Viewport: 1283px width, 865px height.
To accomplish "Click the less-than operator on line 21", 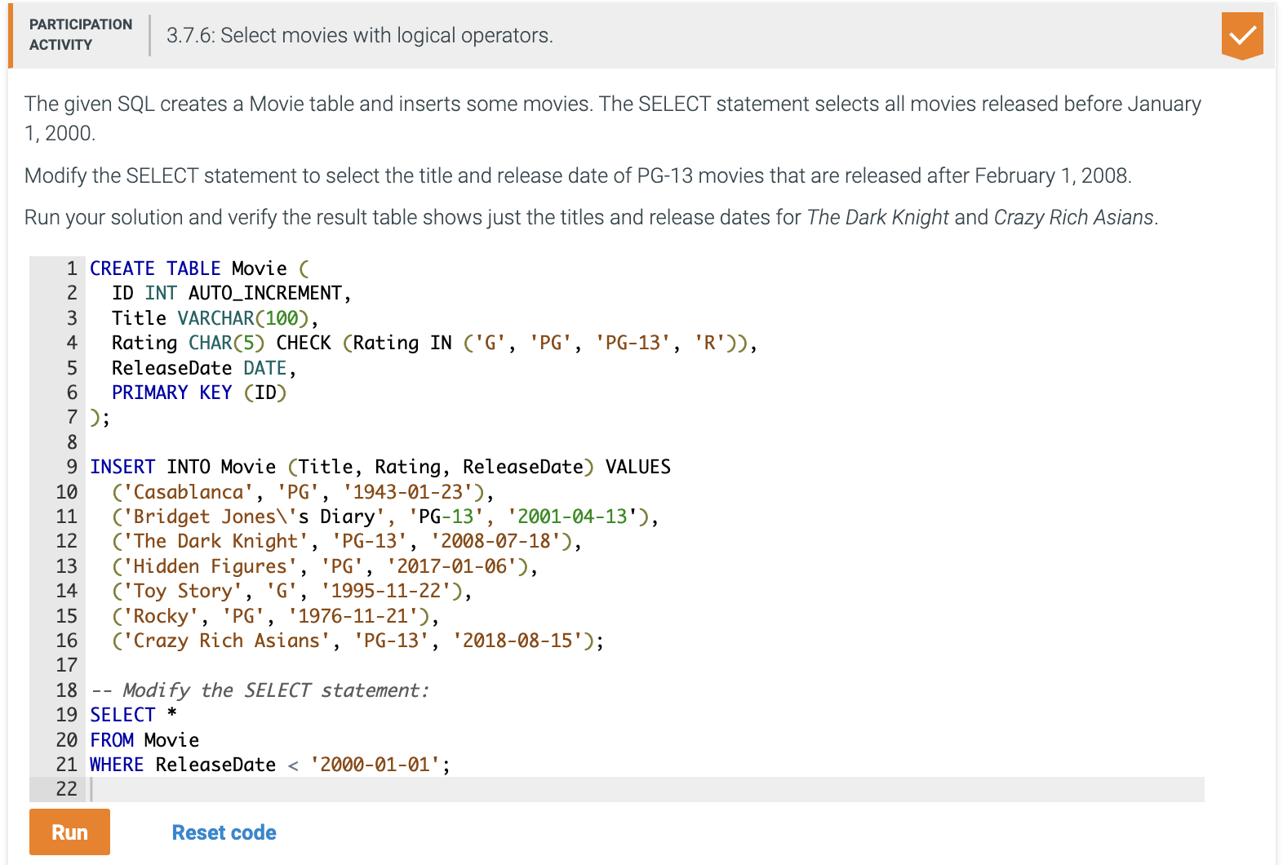I will pyautogui.click(x=292, y=765).
